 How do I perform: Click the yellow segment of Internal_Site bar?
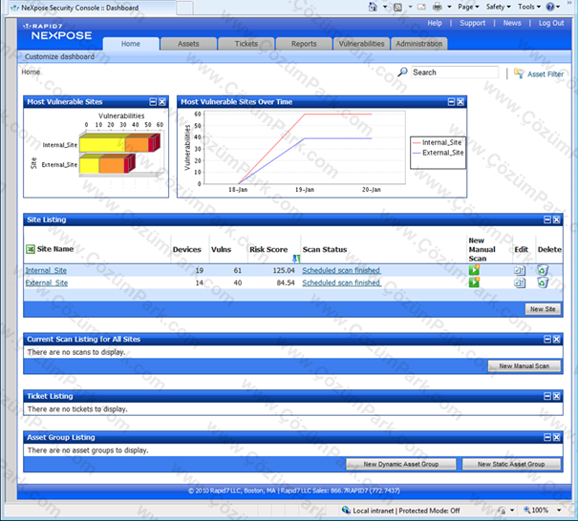(102, 145)
